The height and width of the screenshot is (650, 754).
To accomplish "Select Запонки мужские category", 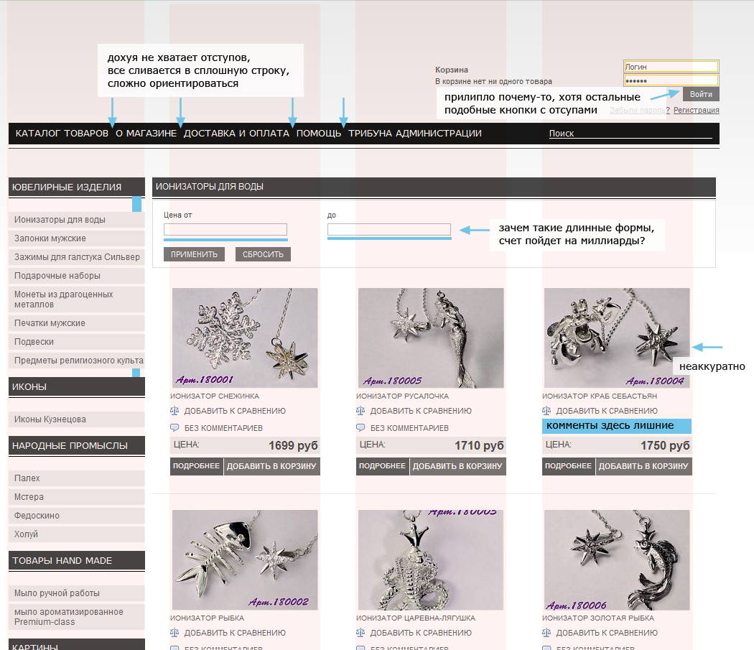I will [76, 238].
